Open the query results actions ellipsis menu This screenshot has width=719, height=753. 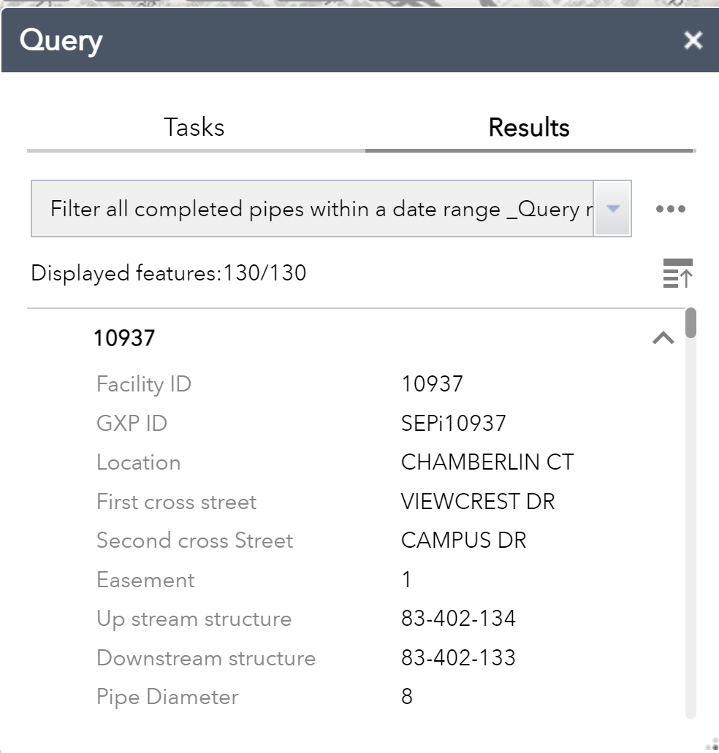[x=669, y=209]
